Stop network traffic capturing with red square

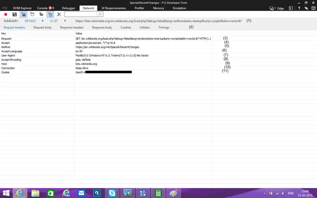pyautogui.click(x=6, y=14)
